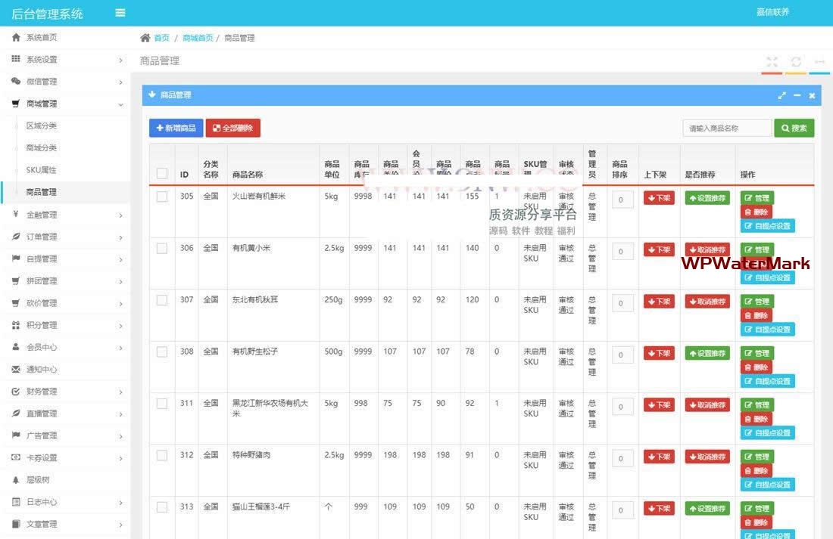Screen dimensions: 833x539
Task: Click the 新增商品 button
Action: coord(176,129)
